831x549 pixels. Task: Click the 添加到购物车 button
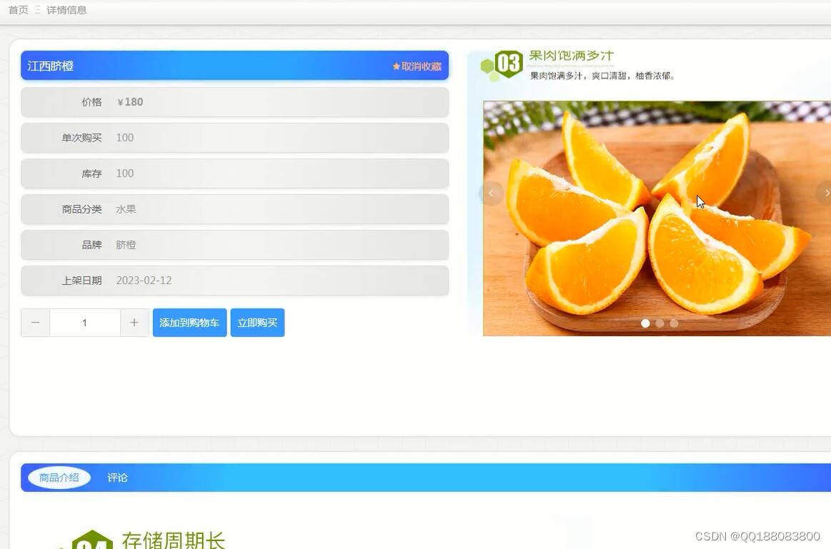(189, 322)
